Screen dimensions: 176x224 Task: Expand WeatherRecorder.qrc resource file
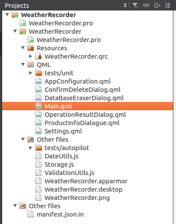31,56
